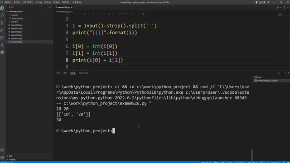Open settings.json in the file tree
Image resolution: width=290 pixels, height=163 pixels.
[18, 19]
